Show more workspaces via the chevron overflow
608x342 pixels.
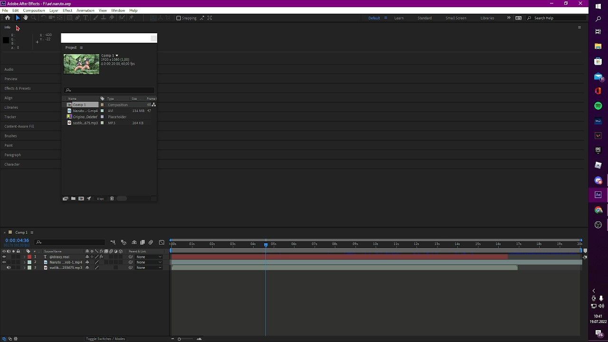[509, 18]
